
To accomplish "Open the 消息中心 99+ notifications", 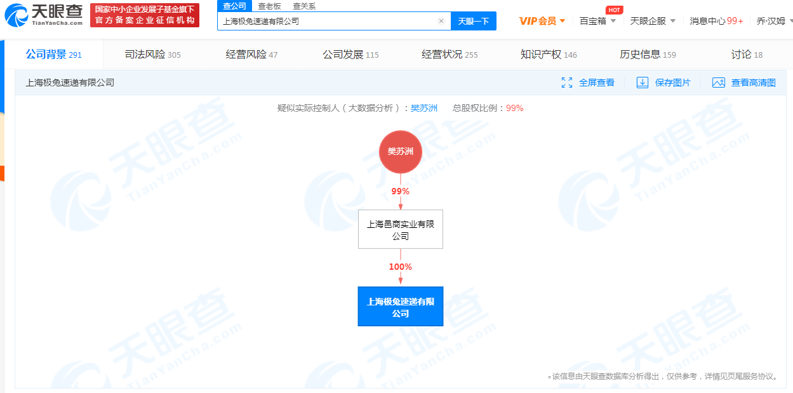I will pyautogui.click(x=716, y=21).
